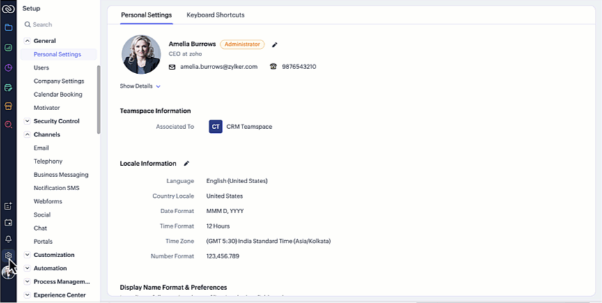Click the pencil icon beside Administrator badge
The width and height of the screenshot is (602, 303).
coord(275,45)
